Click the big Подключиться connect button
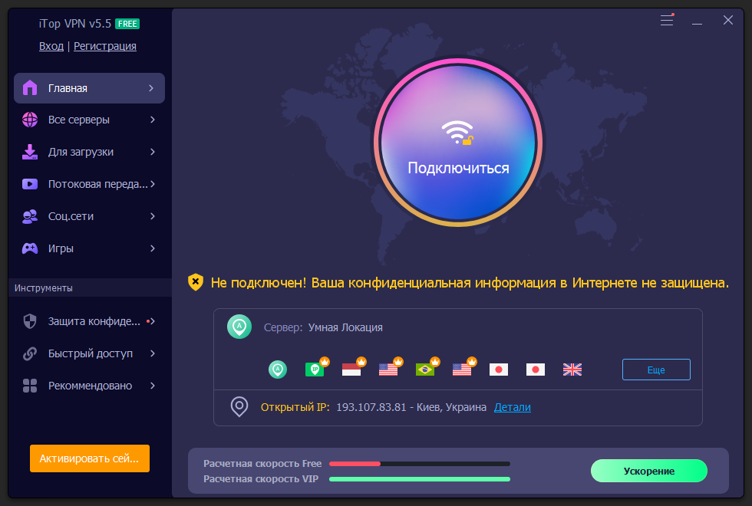 coord(458,143)
